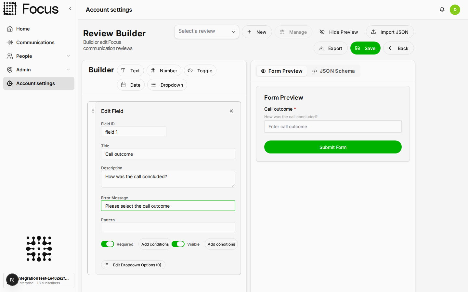Expand the People menu
This screenshot has height=292, width=468.
[x=39, y=56]
